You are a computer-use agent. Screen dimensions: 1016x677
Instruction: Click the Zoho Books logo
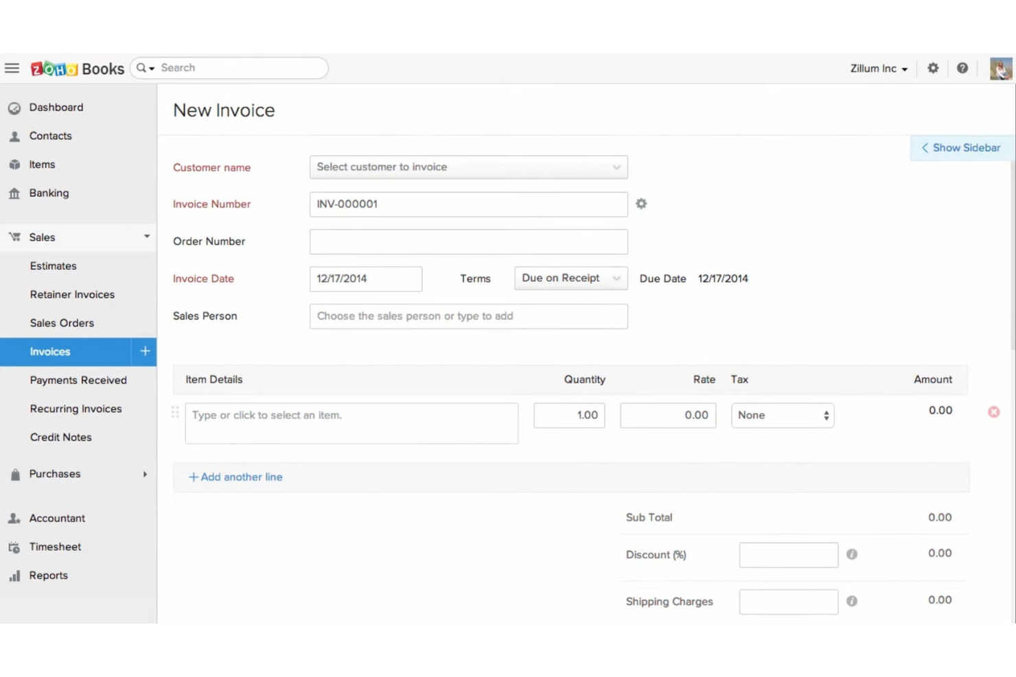pyautogui.click(x=77, y=69)
